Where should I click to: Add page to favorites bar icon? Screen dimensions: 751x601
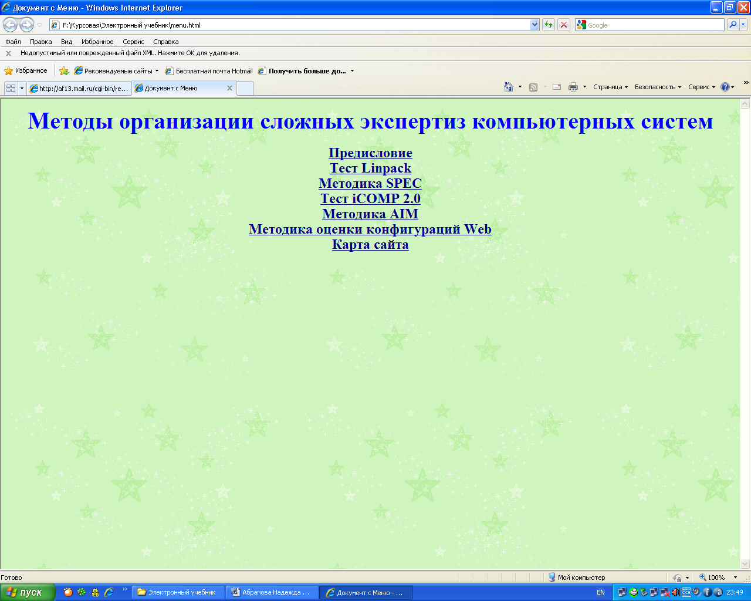(64, 71)
